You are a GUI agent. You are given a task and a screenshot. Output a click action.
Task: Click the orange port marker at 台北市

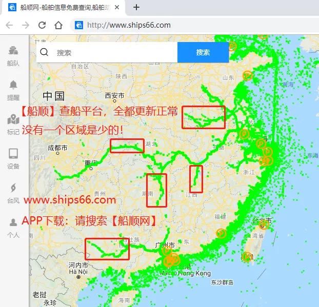point(264,224)
